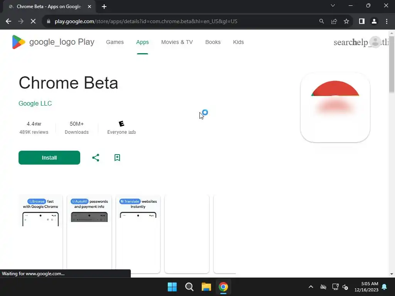Open the browser side panel
The width and height of the screenshot is (395, 296).
(362, 22)
